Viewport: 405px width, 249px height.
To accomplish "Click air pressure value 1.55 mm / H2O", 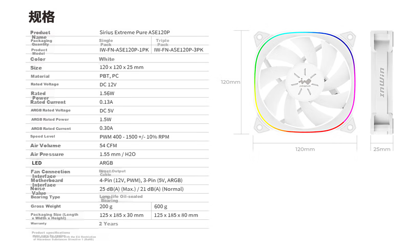I will click(x=117, y=154).
